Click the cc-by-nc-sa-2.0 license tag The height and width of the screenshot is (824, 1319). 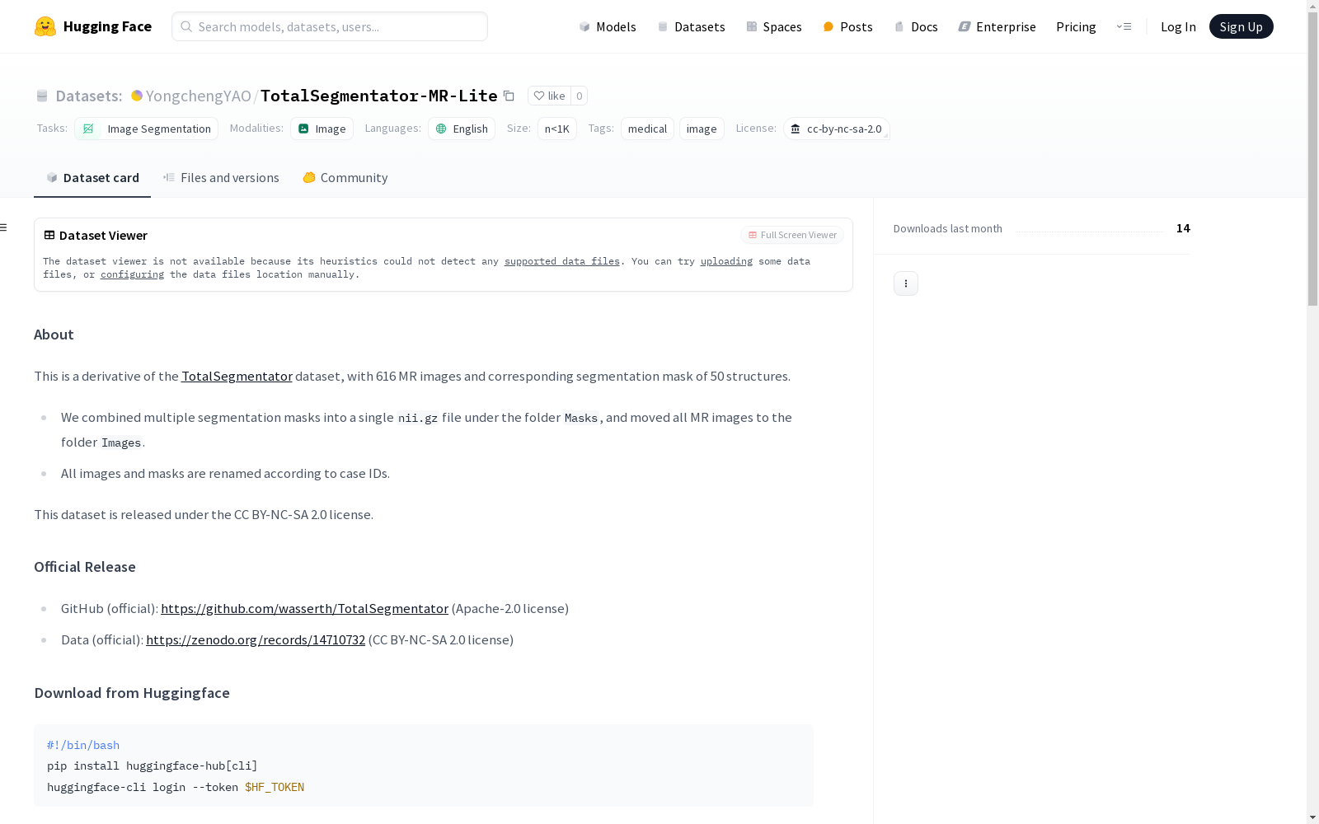(x=836, y=129)
